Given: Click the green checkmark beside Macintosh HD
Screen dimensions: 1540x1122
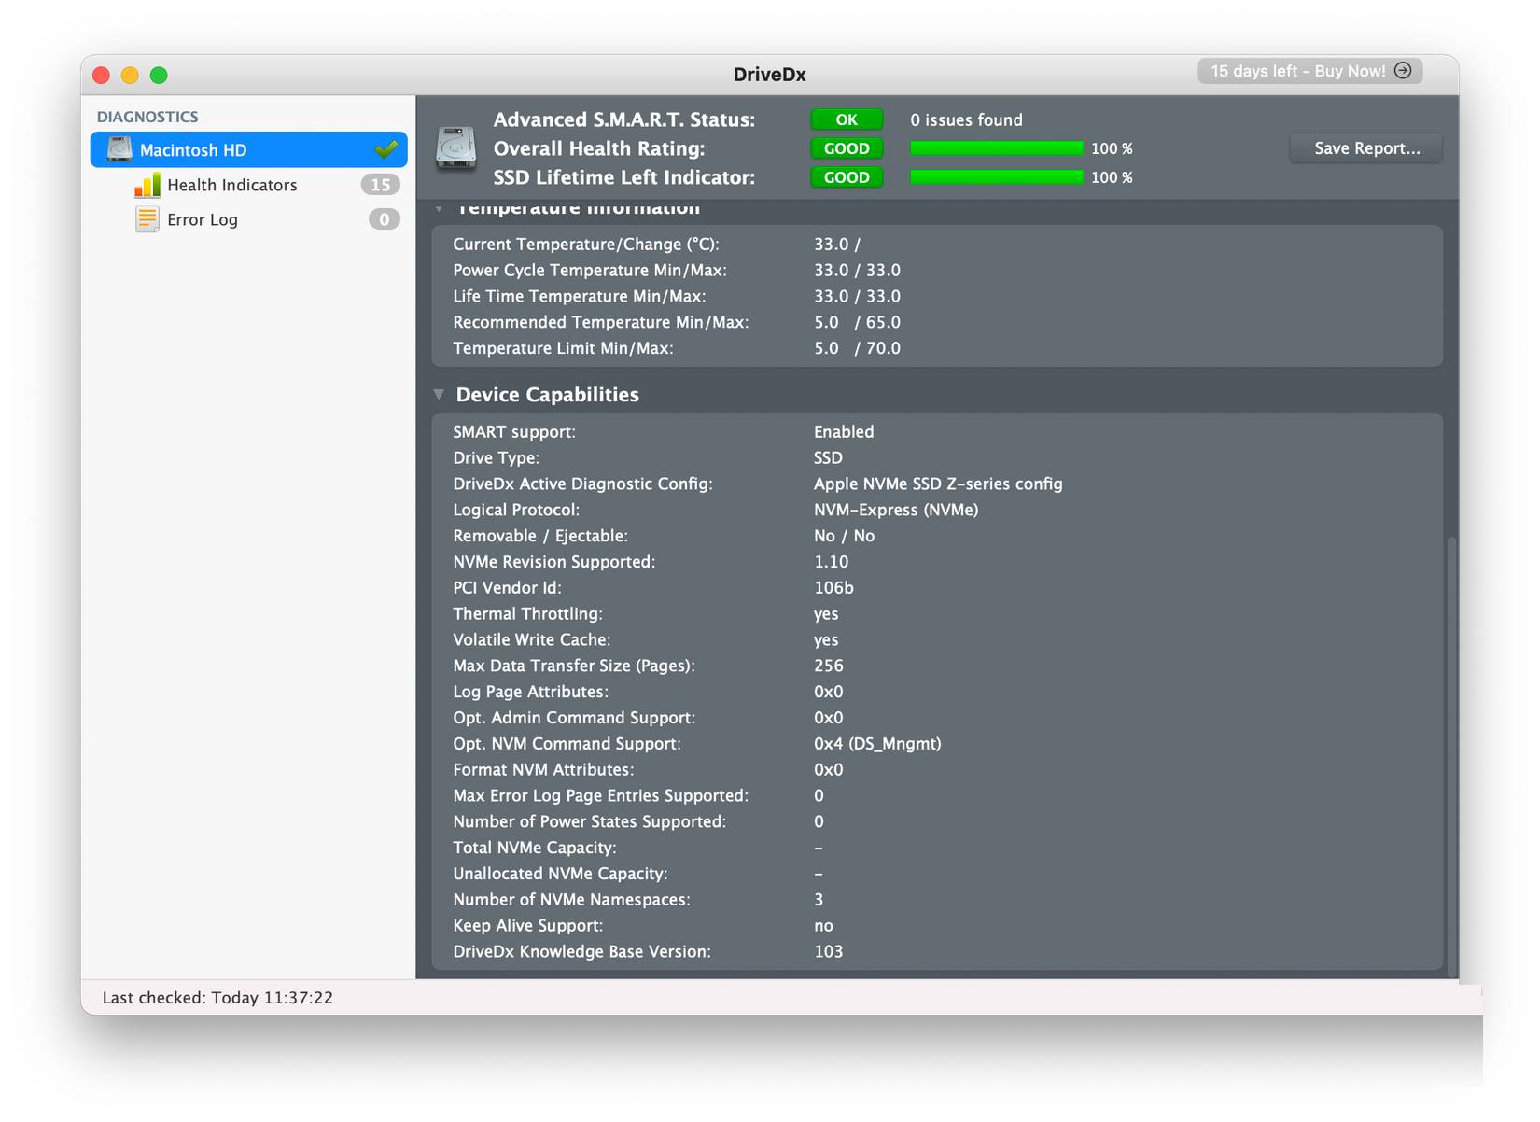Looking at the screenshot, I should click(x=385, y=149).
